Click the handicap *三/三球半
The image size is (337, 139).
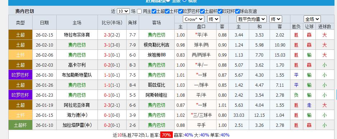(x=201, y=115)
